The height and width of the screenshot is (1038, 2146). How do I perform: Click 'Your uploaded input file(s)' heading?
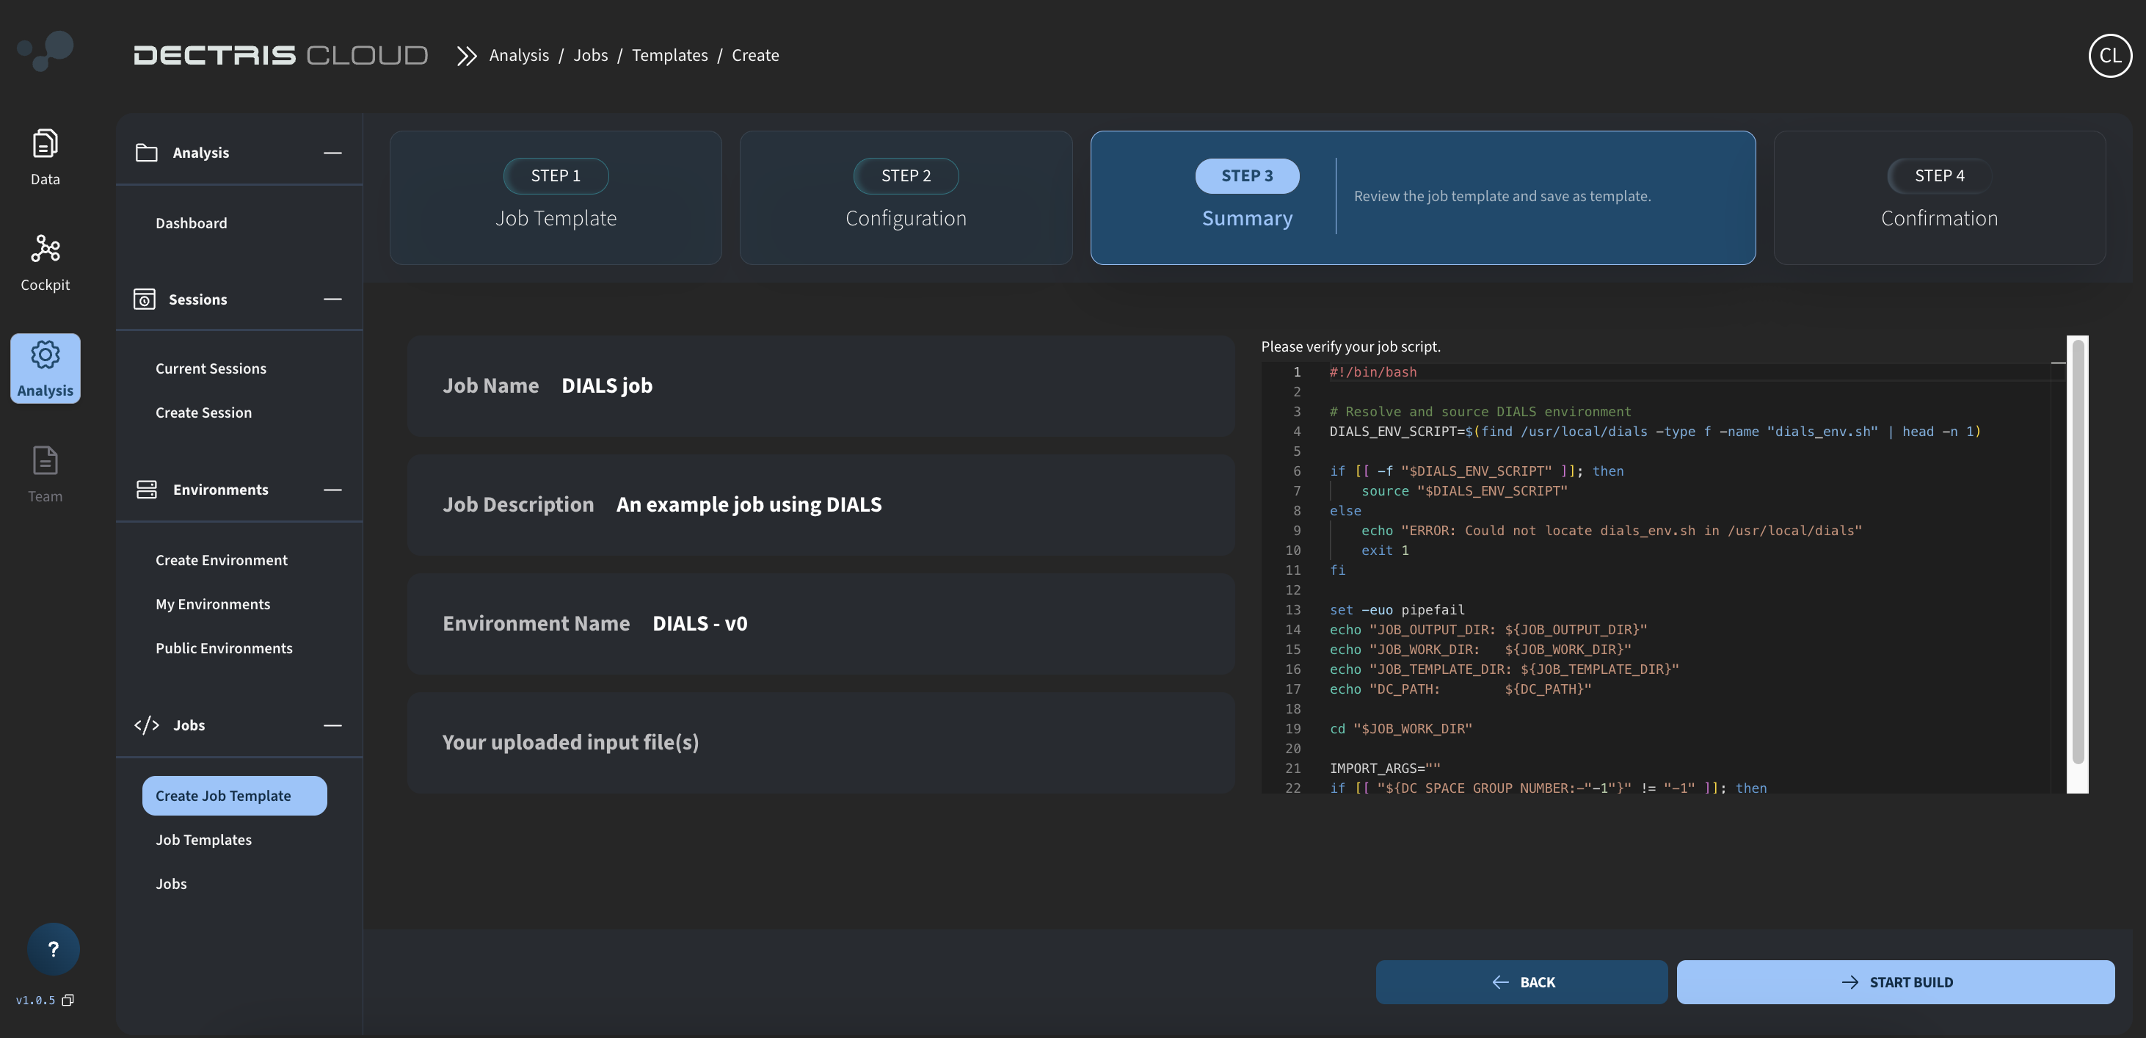pos(570,742)
